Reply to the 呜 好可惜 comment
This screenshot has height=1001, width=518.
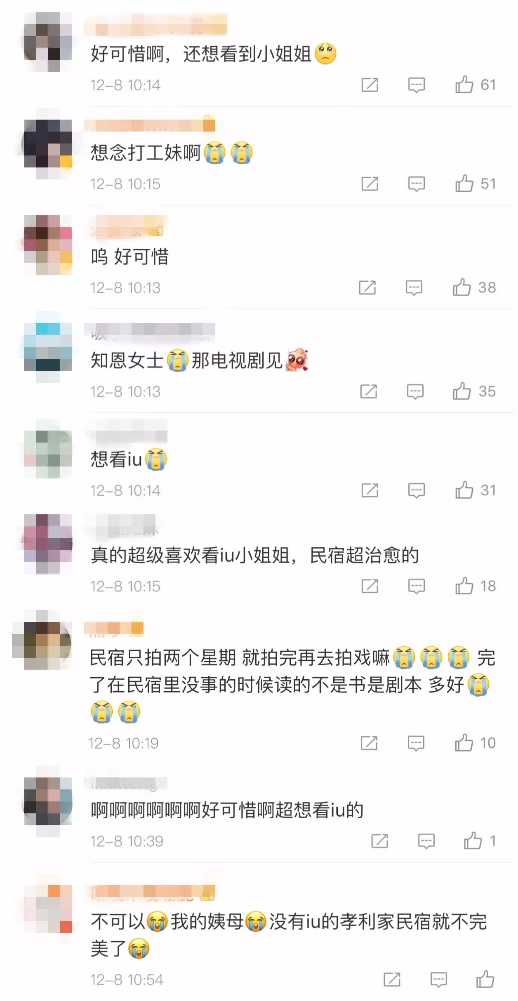(x=414, y=288)
